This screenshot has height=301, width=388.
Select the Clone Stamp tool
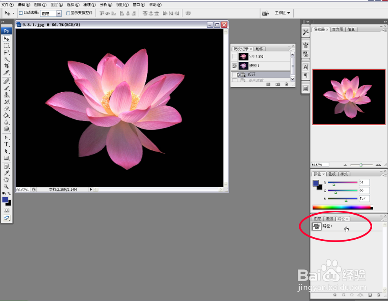point(6,95)
